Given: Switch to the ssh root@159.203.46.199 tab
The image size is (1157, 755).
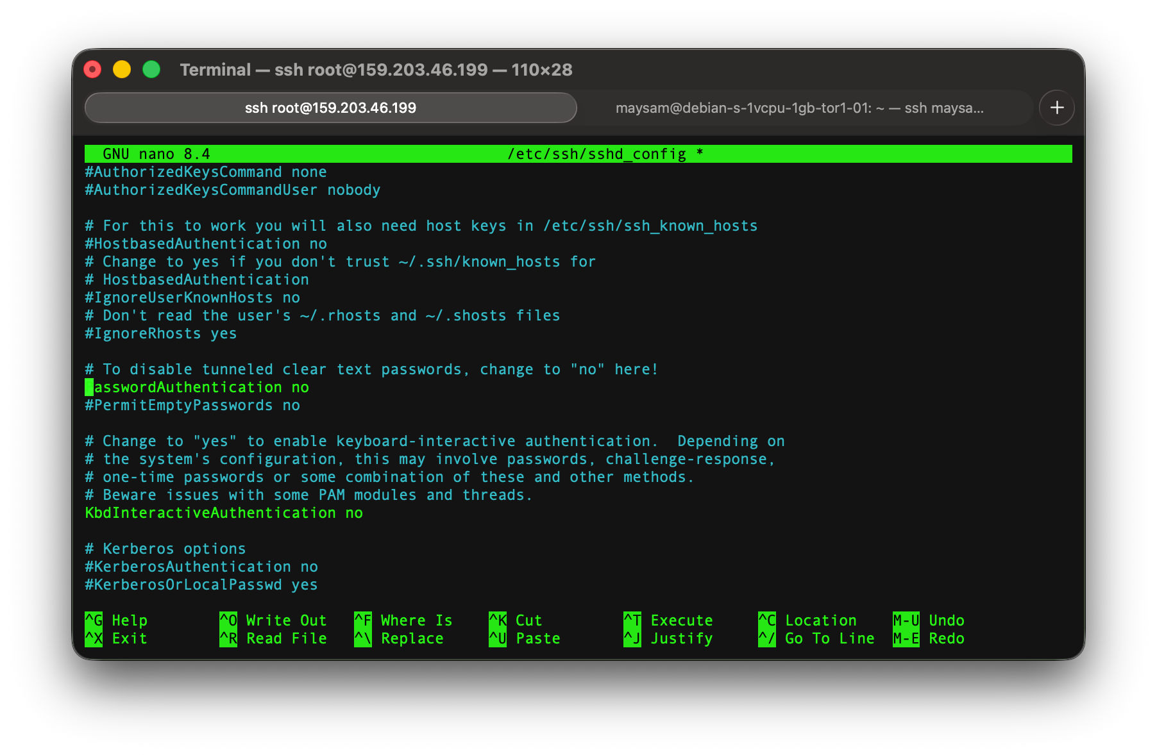Looking at the screenshot, I should pos(330,108).
